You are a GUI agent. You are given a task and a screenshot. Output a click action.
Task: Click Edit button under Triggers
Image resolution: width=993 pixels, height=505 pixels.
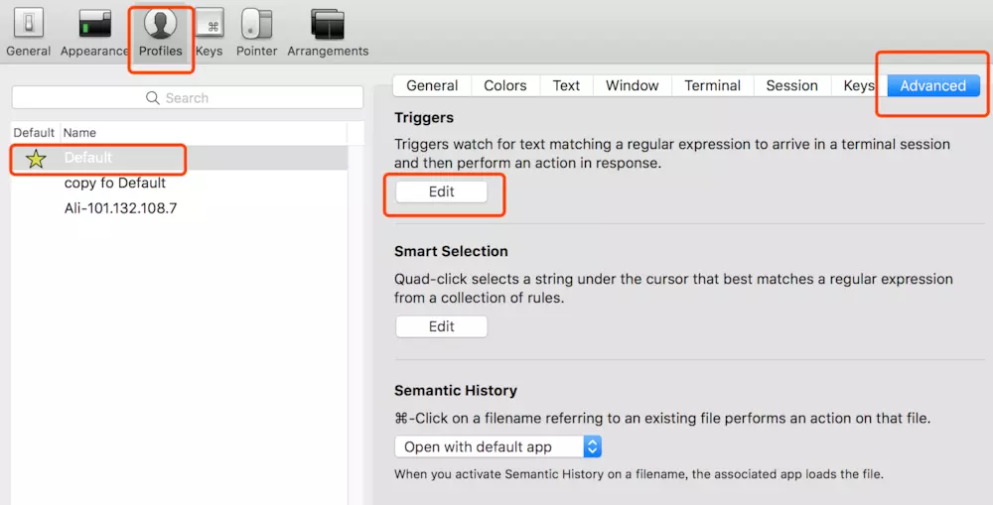tap(442, 191)
